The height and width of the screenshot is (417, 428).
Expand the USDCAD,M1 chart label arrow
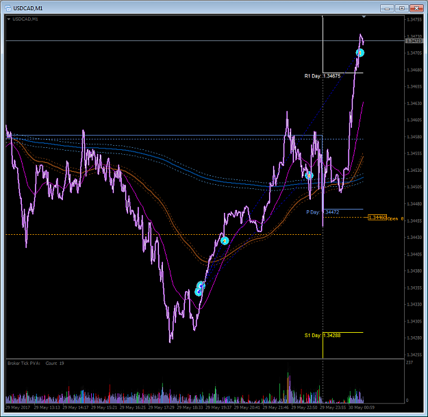[9, 19]
